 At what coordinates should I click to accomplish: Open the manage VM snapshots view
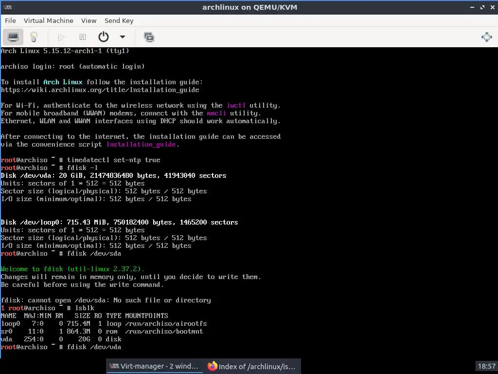(149, 37)
